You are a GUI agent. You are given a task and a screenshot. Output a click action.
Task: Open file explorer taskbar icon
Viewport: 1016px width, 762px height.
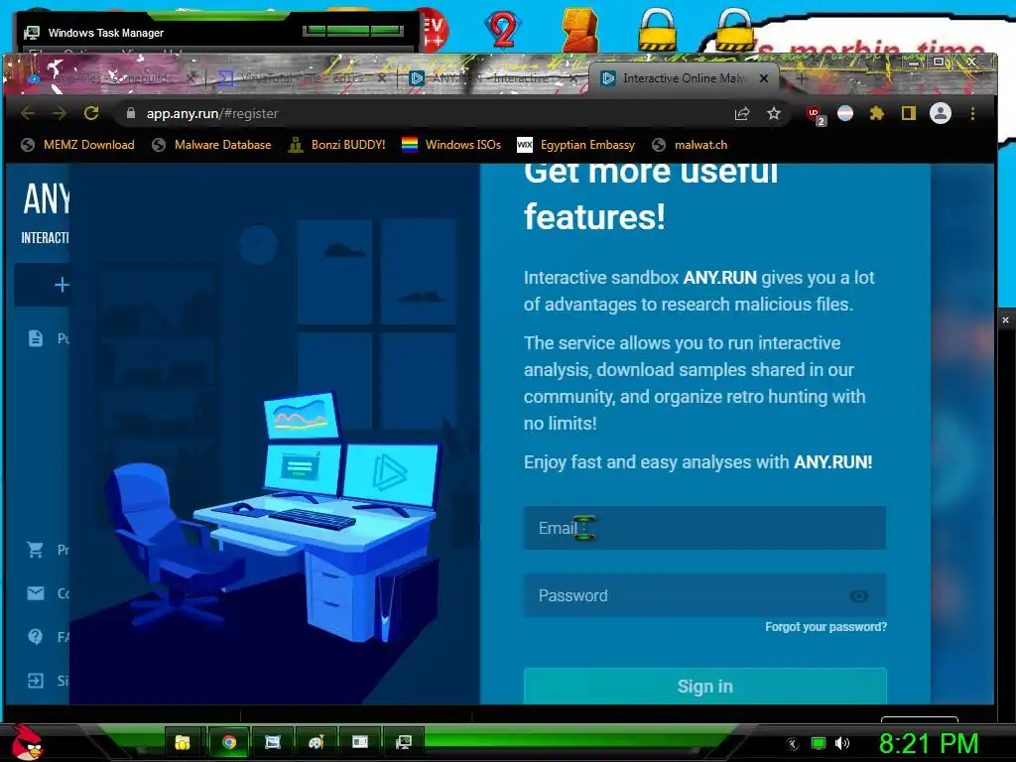[x=183, y=742]
